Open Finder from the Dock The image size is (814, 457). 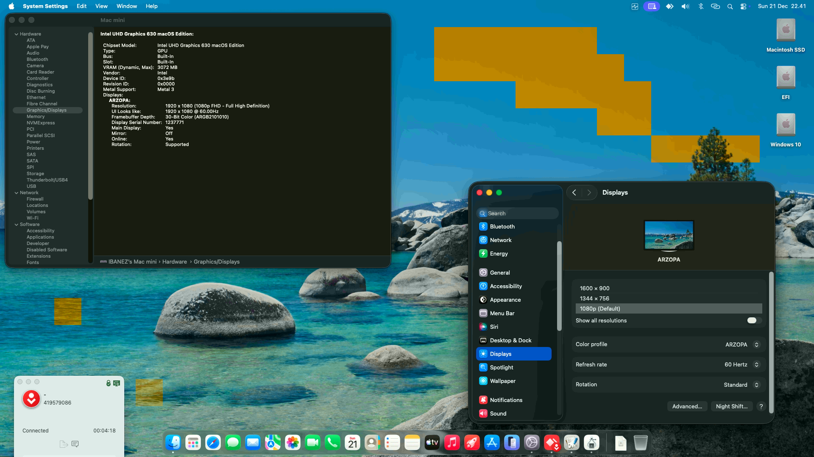pyautogui.click(x=173, y=443)
